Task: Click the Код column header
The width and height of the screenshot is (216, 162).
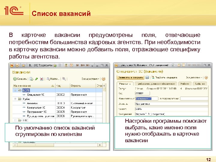Action: (x=63, y=86)
